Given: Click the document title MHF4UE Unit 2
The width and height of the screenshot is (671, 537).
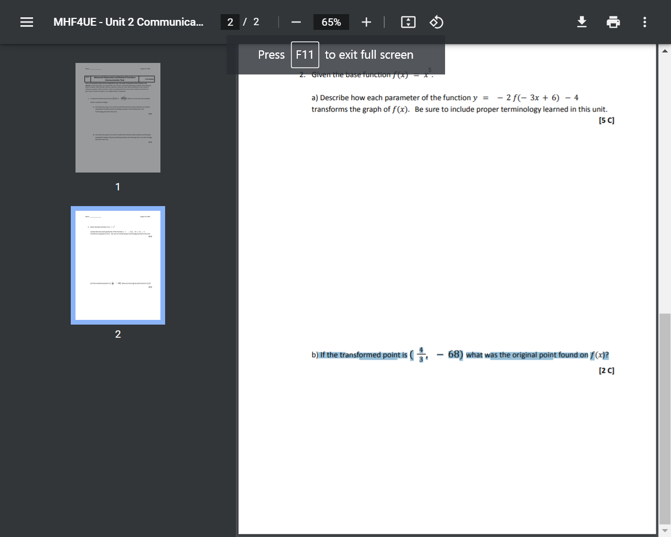Looking at the screenshot, I should [x=128, y=22].
